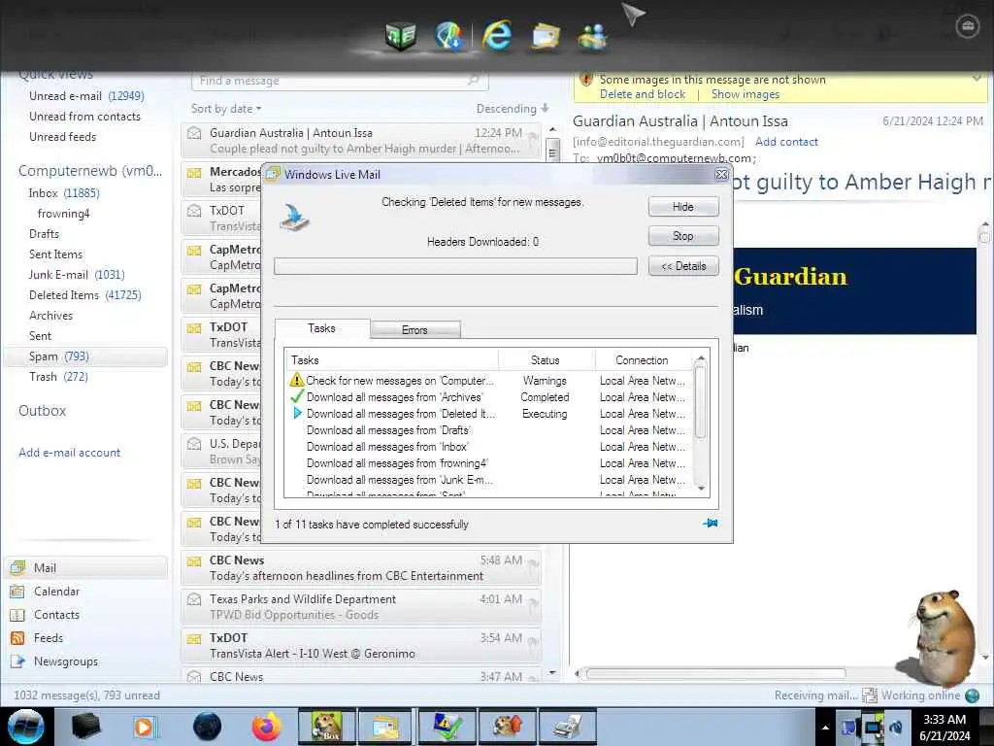Show hidden system tray icons arrow

[x=825, y=728]
